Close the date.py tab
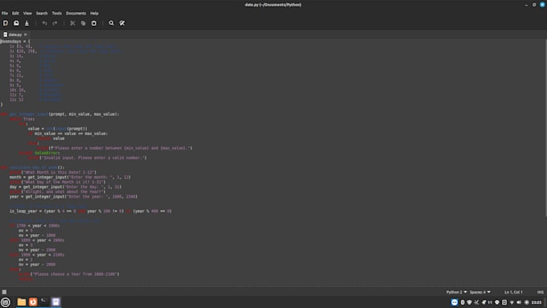 (x=25, y=35)
